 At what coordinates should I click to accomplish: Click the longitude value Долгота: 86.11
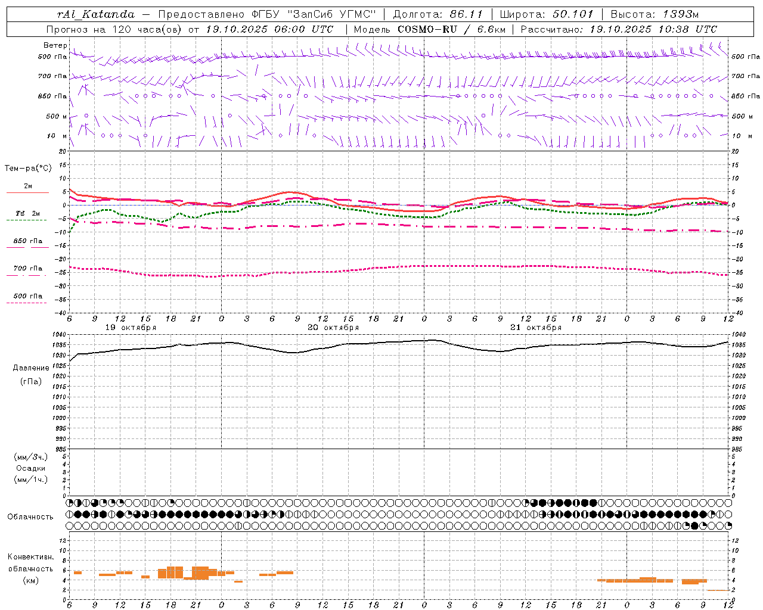pyautogui.click(x=438, y=14)
